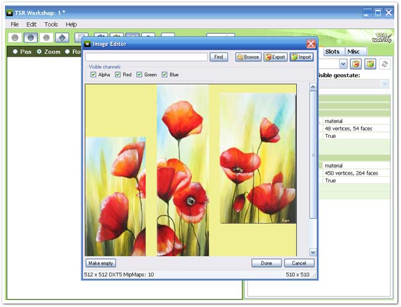Disable the Blue channel checkbox

[165, 74]
